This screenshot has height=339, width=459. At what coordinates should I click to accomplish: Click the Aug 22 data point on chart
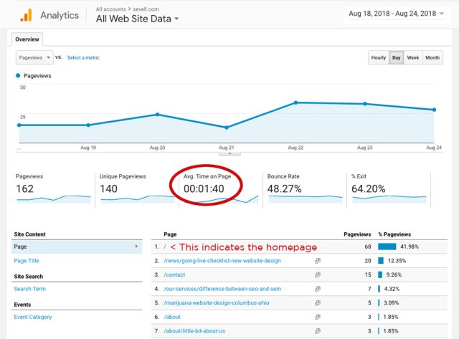point(295,102)
